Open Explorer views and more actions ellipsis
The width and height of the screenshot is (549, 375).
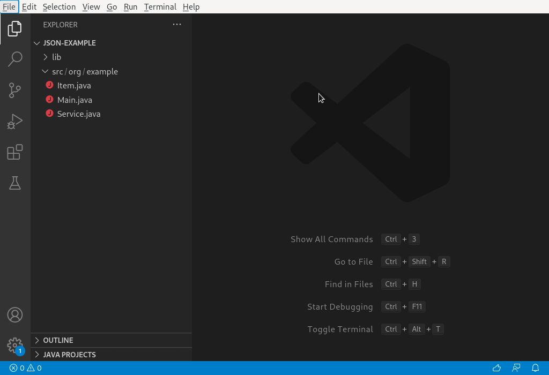pos(177,25)
